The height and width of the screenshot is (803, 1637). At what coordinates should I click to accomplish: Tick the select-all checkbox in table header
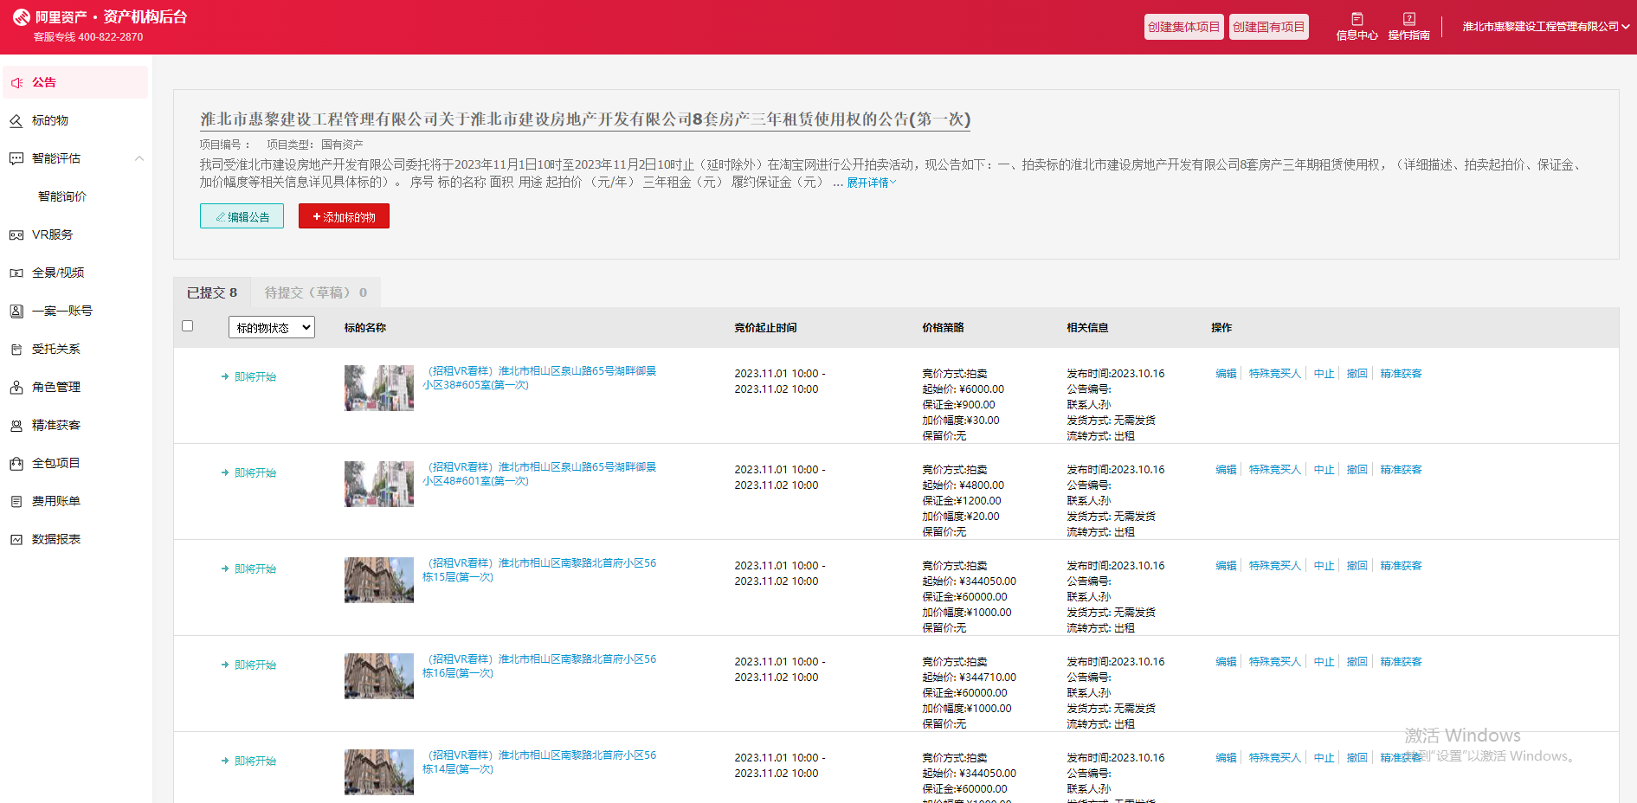[x=188, y=326]
